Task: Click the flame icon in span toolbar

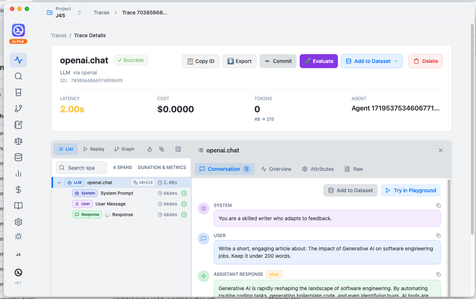Action: pos(149,149)
